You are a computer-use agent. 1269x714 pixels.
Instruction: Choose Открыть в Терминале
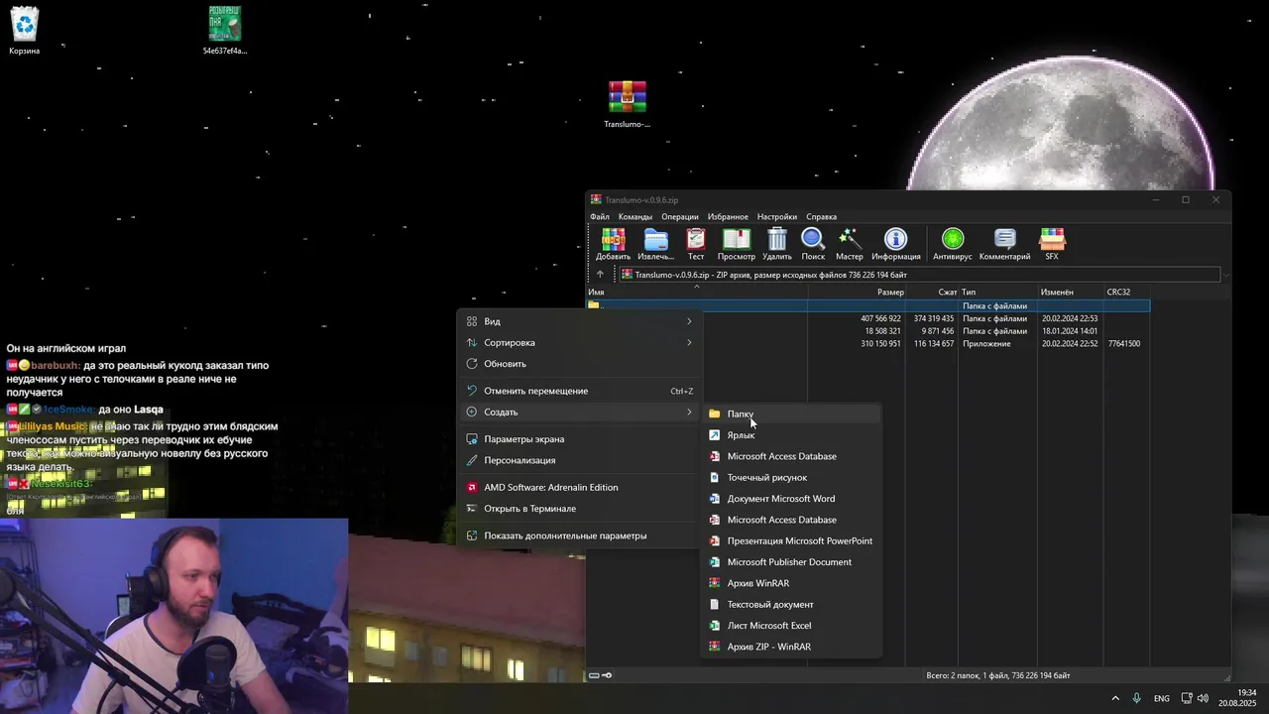[x=580, y=509]
